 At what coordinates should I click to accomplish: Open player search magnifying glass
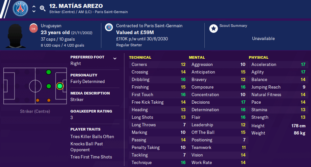point(42,8)
